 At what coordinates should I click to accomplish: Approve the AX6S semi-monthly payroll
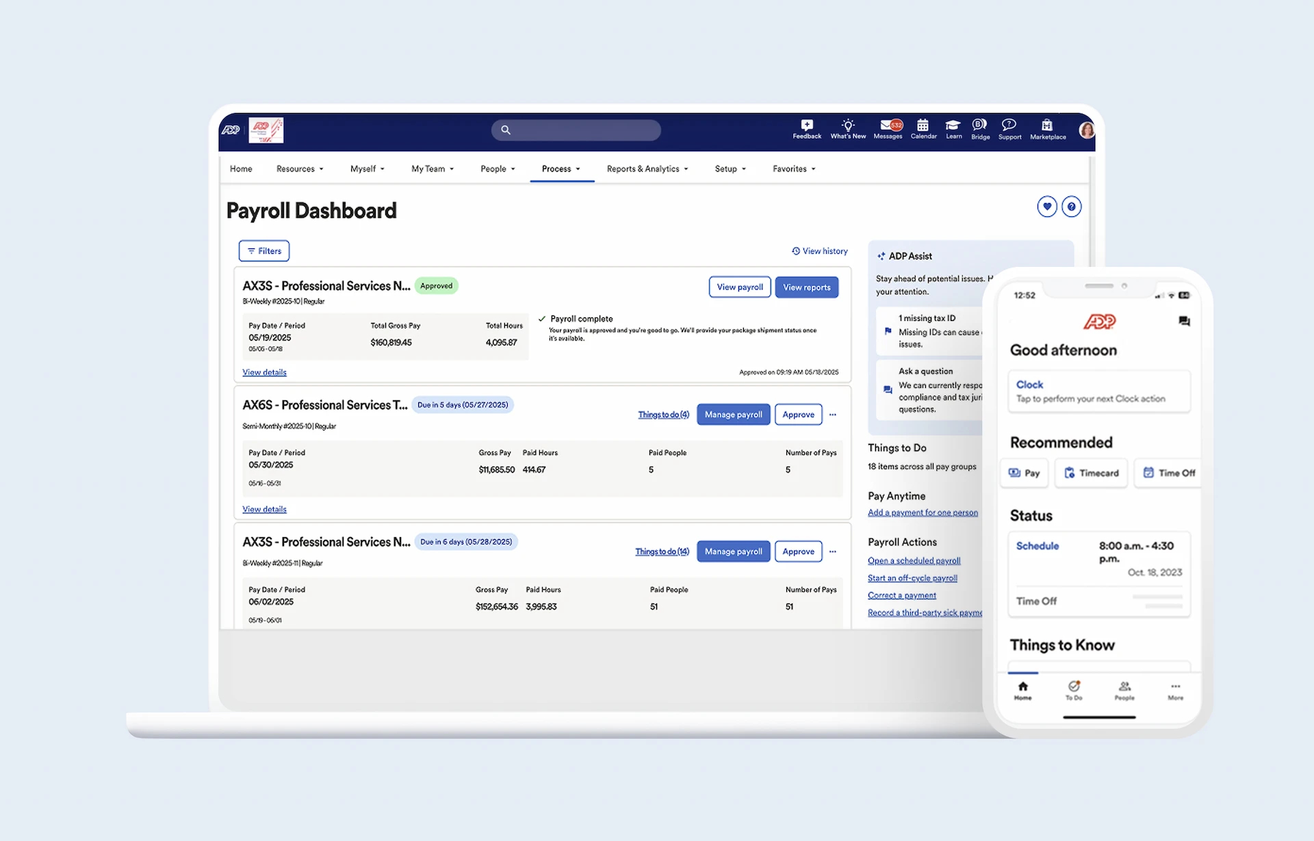798,414
